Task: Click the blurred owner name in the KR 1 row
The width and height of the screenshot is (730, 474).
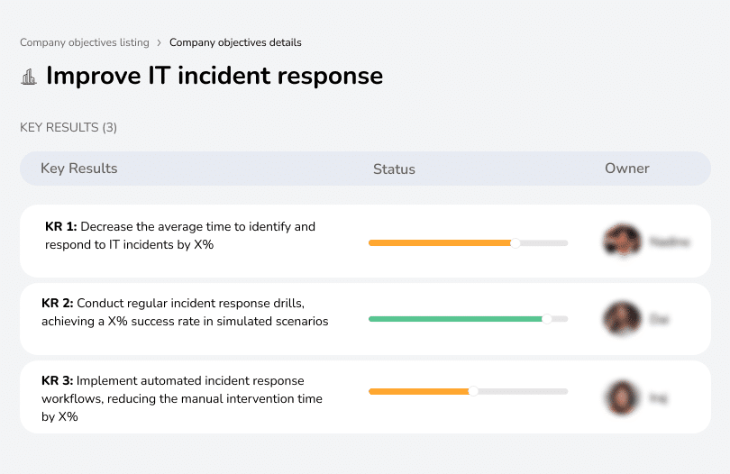Action: 669,242
